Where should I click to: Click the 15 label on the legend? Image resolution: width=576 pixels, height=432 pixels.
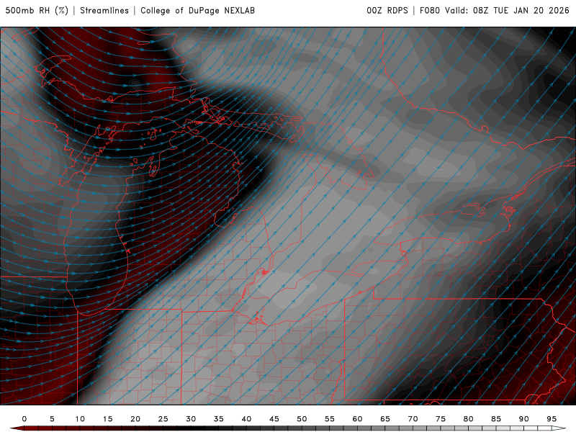(x=107, y=419)
